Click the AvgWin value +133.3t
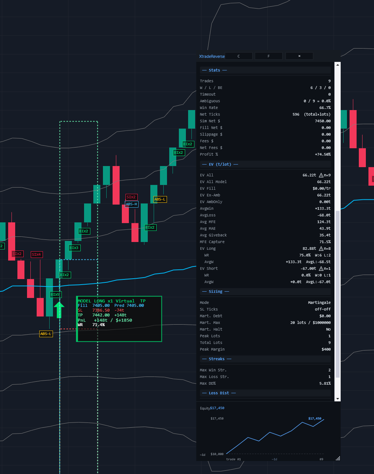 (x=323, y=208)
